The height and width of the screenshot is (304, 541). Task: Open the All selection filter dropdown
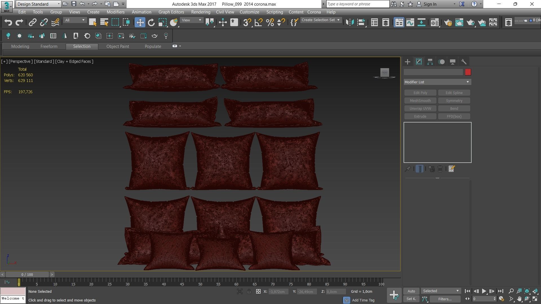75,20
